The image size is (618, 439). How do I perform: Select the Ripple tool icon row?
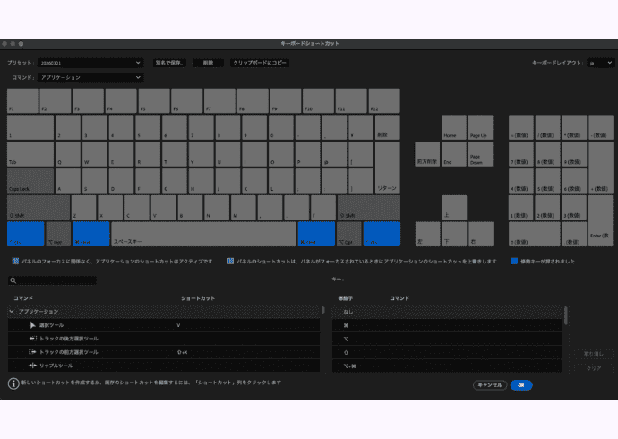click(x=32, y=366)
